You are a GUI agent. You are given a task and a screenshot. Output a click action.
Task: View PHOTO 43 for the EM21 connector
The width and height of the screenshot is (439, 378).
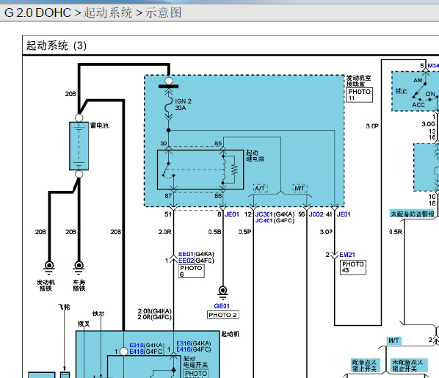[353, 267]
